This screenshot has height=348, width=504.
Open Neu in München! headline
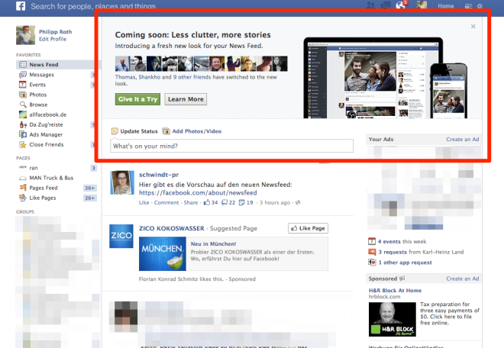213,244
